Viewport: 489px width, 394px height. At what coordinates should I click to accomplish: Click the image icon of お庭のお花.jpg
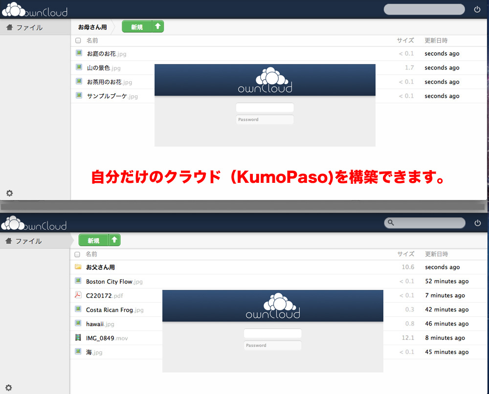(x=79, y=53)
